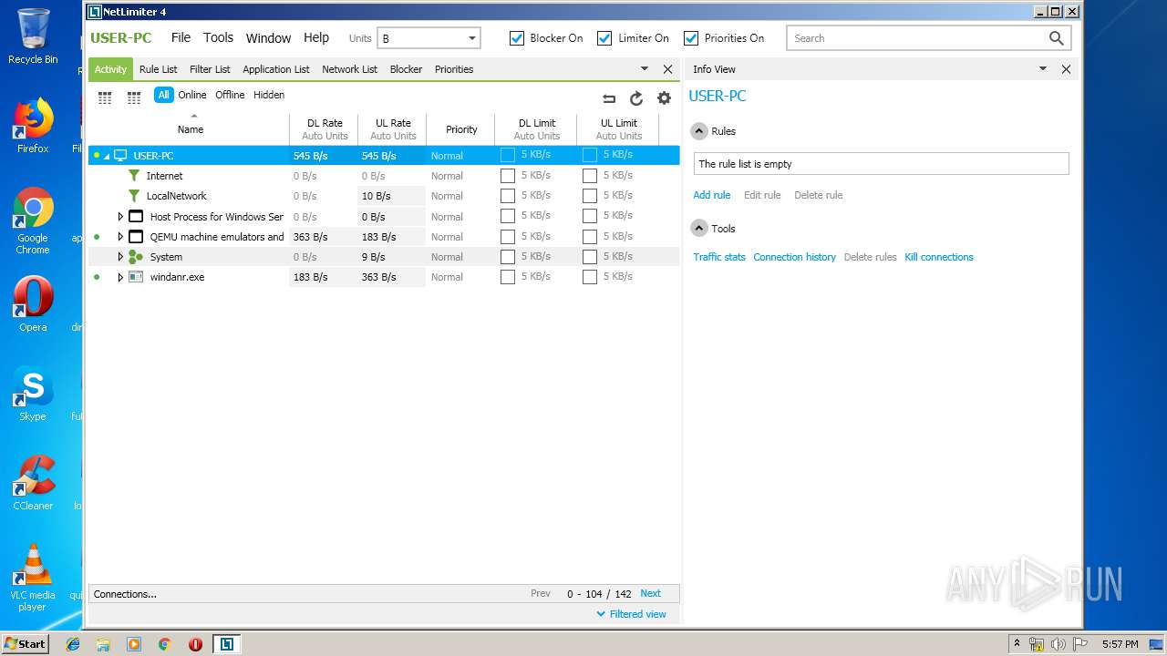Open Google Chrome desktop shortcut
The image size is (1167, 656).
[x=33, y=220]
